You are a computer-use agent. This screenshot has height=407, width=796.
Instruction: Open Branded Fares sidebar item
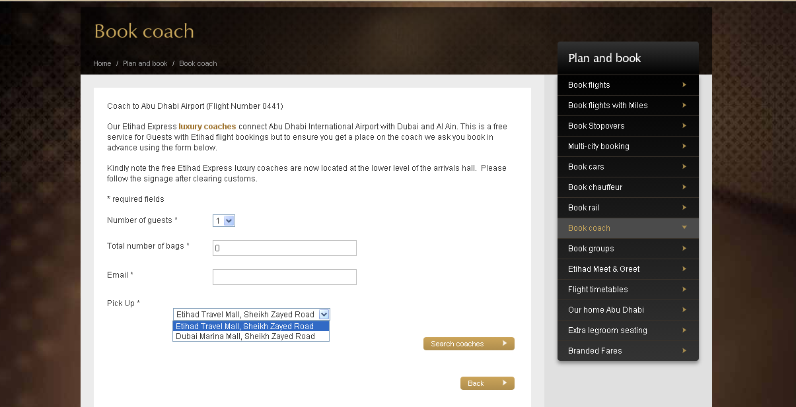(628, 351)
